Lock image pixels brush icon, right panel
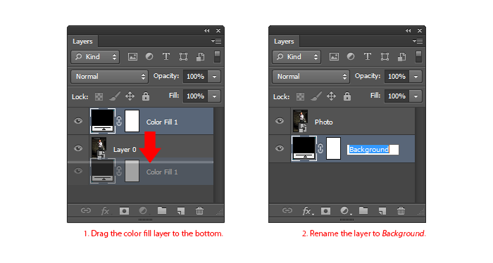The image size is (493, 263). [x=316, y=96]
